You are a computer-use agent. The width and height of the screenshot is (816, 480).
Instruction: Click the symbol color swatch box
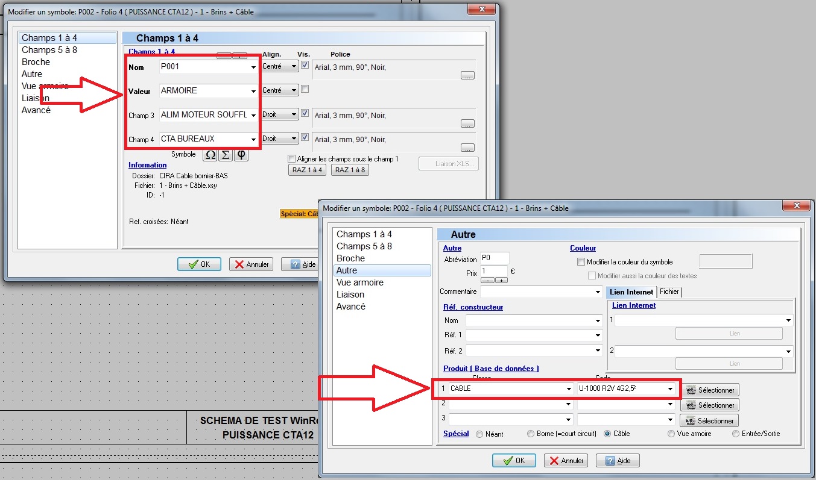pos(726,261)
